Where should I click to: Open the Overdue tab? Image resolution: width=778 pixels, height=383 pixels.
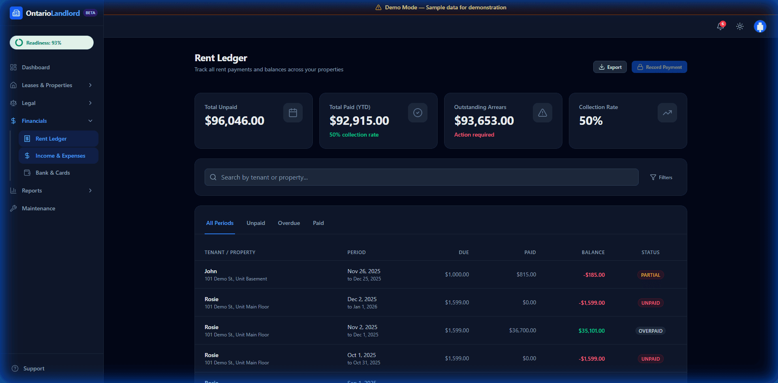point(289,223)
